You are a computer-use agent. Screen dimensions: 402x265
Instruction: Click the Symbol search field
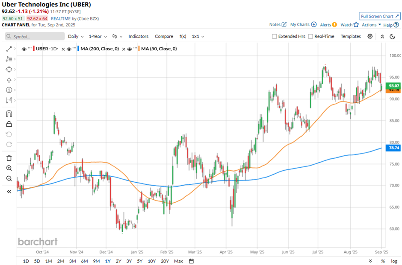tap(35, 36)
